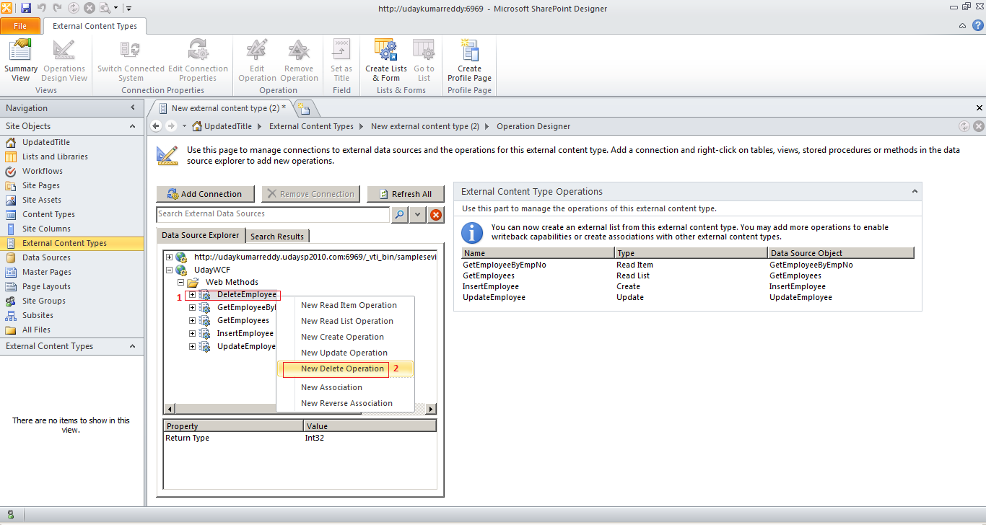Open Summary View in ribbon
The width and height of the screenshot is (986, 525).
pos(21,61)
